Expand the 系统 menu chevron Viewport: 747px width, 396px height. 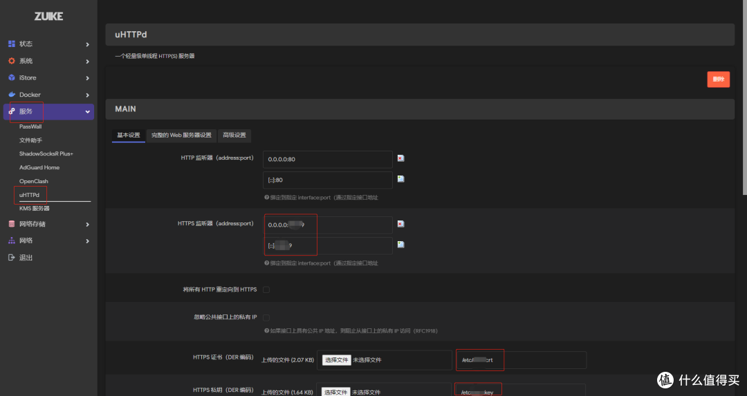(87, 62)
